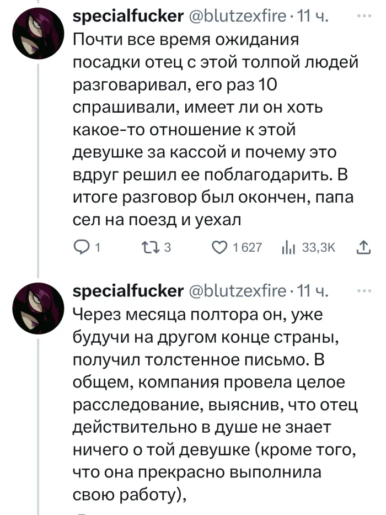Click the @blutzexfire handle in the first tweet
This screenshot has width=386, height=515.
point(237,17)
